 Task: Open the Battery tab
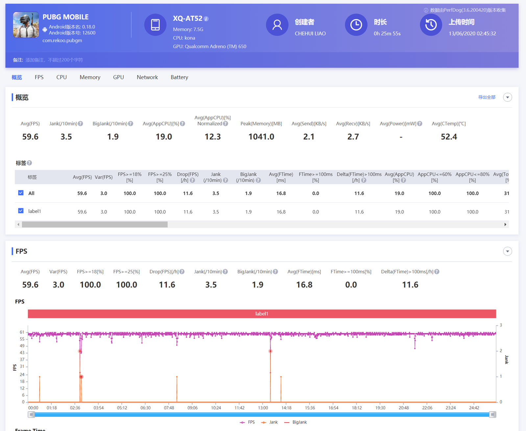coord(179,77)
